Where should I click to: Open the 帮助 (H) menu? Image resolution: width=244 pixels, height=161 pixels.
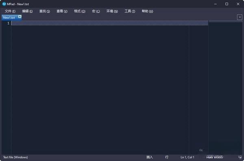coord(147,11)
